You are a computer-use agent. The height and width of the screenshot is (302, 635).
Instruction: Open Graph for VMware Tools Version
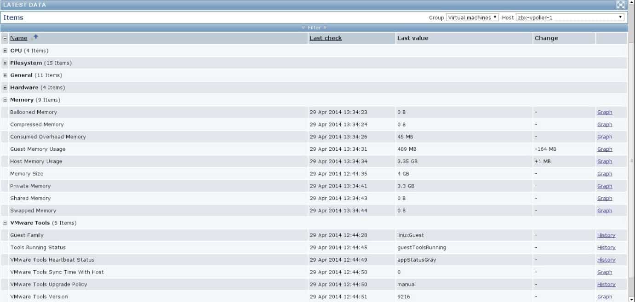[605, 297]
